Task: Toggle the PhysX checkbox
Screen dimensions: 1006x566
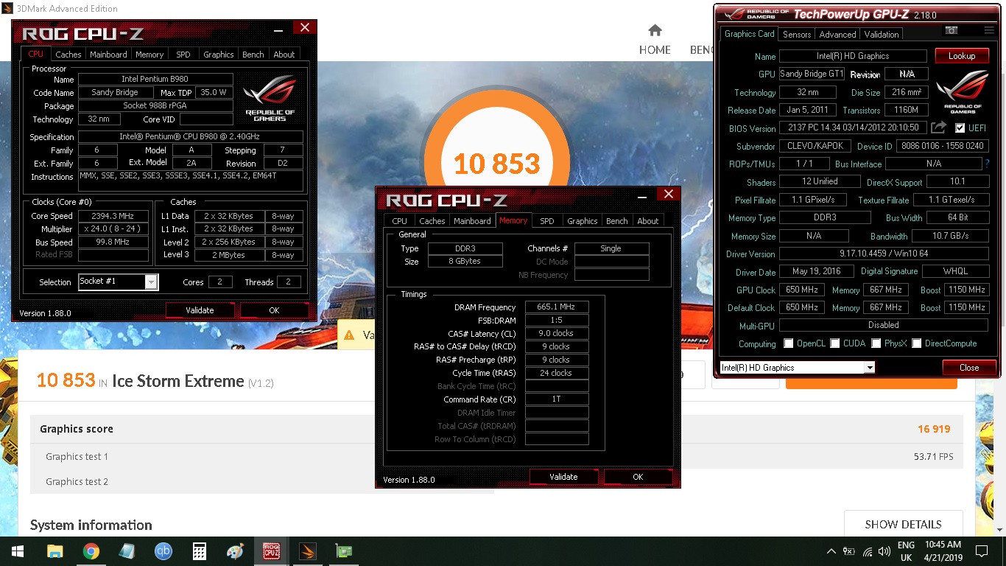Action: [x=876, y=343]
